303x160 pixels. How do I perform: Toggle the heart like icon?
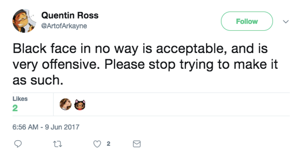tap(97, 144)
